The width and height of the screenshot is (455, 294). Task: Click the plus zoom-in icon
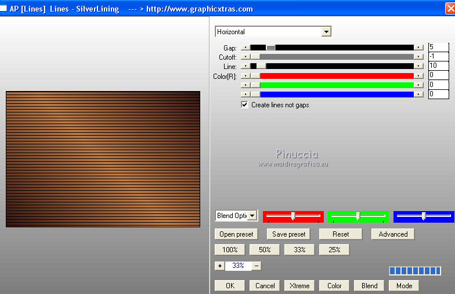tap(219, 266)
